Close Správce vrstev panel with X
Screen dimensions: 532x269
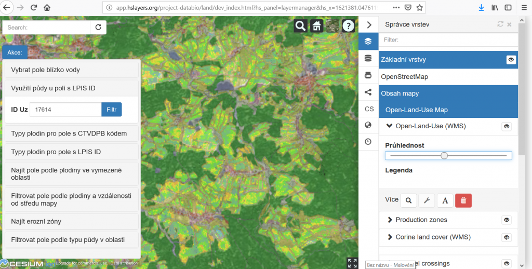click(509, 24)
